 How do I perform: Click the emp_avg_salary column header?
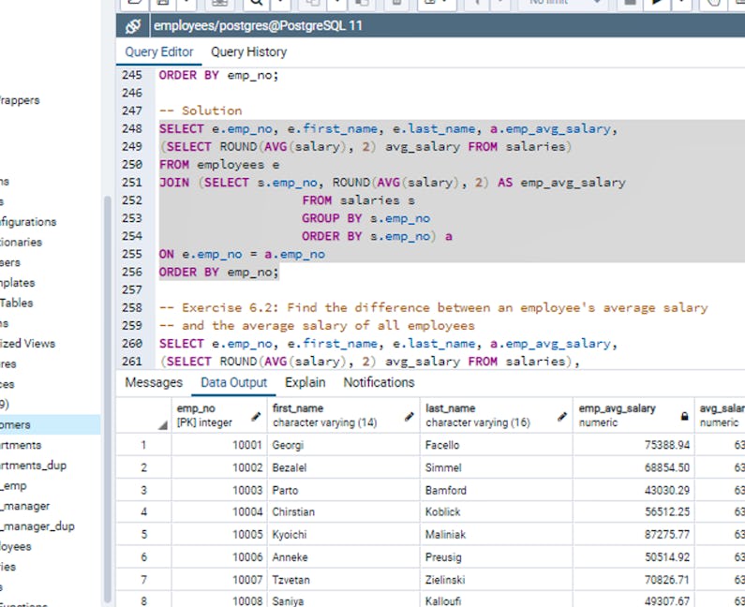tap(633, 415)
